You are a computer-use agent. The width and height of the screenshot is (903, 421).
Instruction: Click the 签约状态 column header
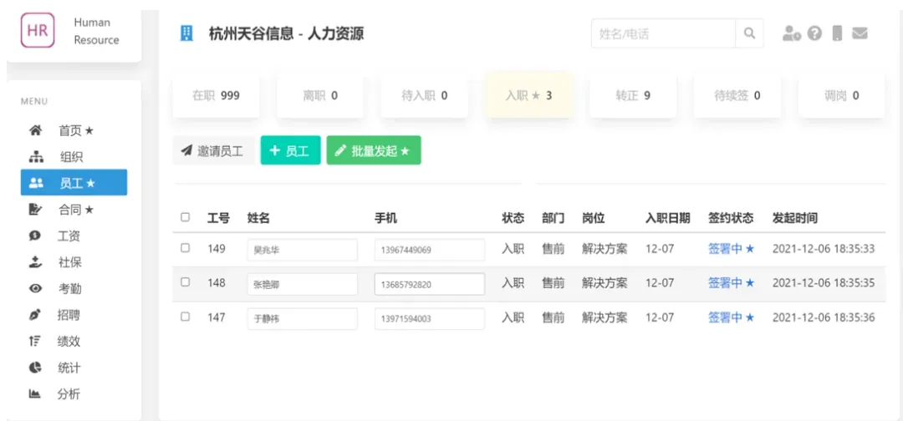pos(731,218)
